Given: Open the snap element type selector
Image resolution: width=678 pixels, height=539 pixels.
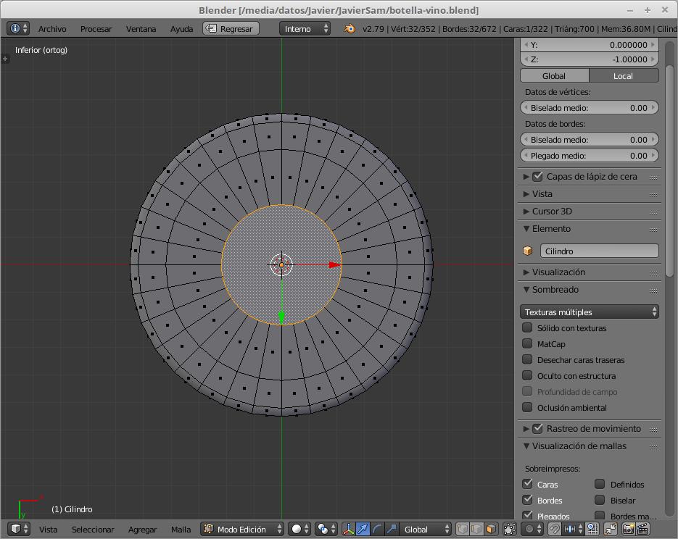Looking at the screenshot, I should tap(573, 529).
